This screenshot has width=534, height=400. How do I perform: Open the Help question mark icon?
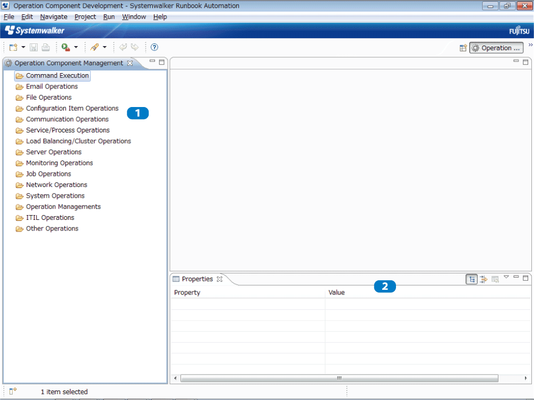point(154,47)
